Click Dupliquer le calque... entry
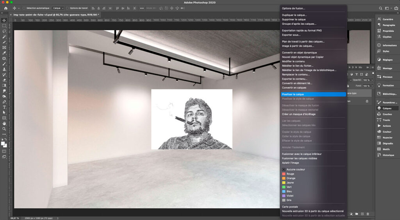 [x=294, y=15]
